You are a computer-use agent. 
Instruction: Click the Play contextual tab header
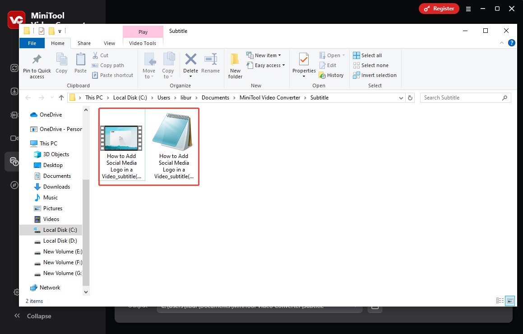pyautogui.click(x=143, y=32)
